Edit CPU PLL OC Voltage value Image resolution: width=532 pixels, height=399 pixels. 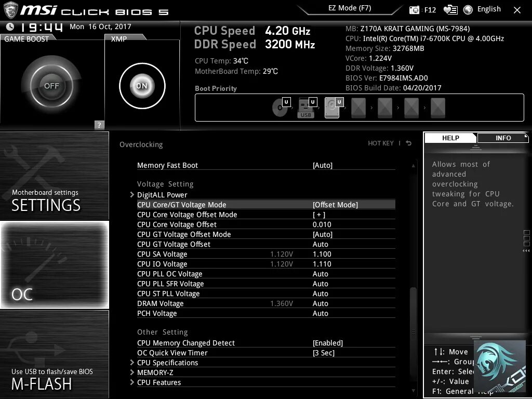[x=320, y=273]
